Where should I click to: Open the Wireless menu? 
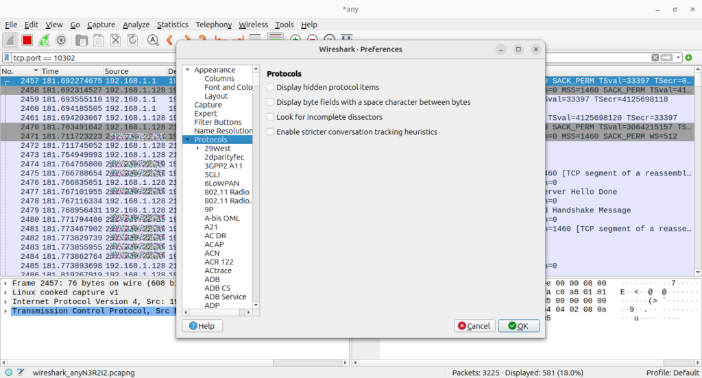[253, 25]
